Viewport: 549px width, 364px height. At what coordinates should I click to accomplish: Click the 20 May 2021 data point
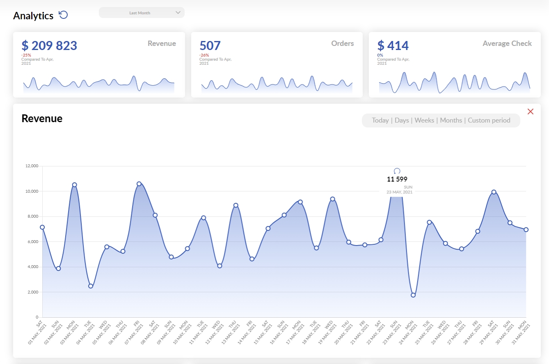[349, 242]
